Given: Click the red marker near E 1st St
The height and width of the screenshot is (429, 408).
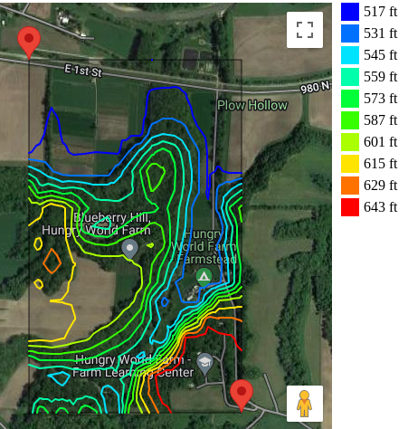Looking at the screenshot, I should [29, 43].
